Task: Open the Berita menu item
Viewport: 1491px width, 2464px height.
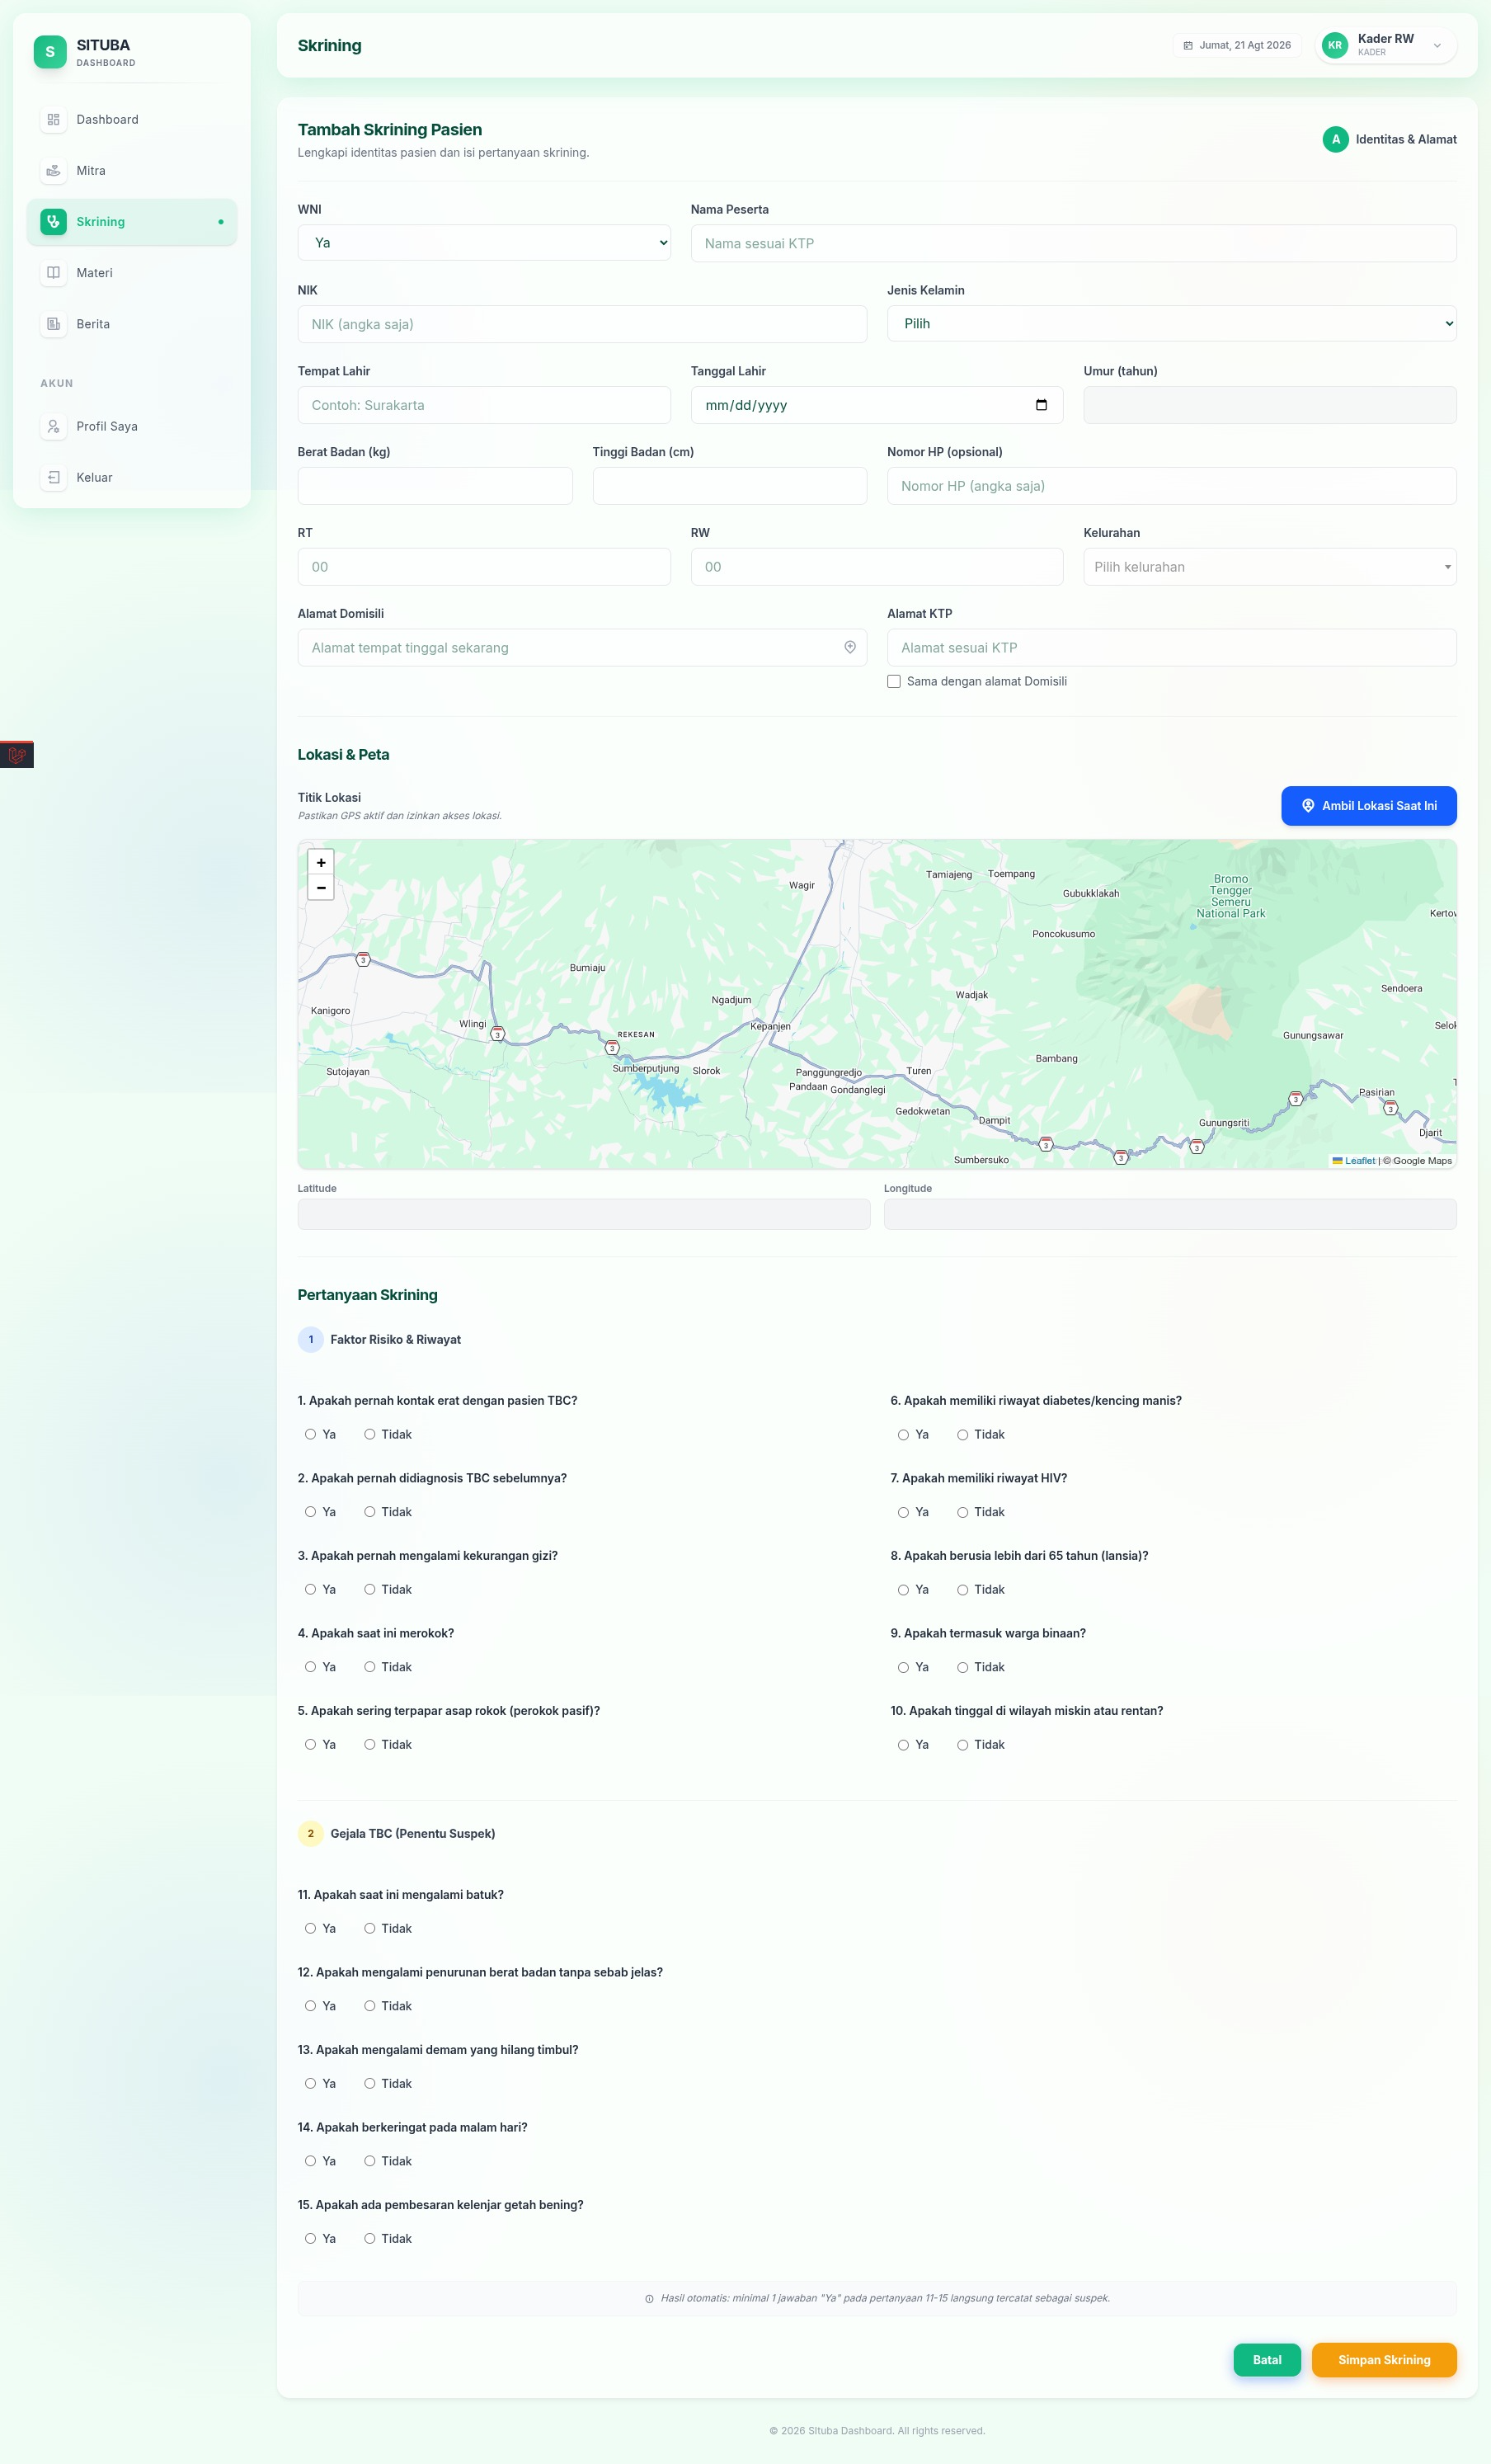Action: tap(132, 324)
